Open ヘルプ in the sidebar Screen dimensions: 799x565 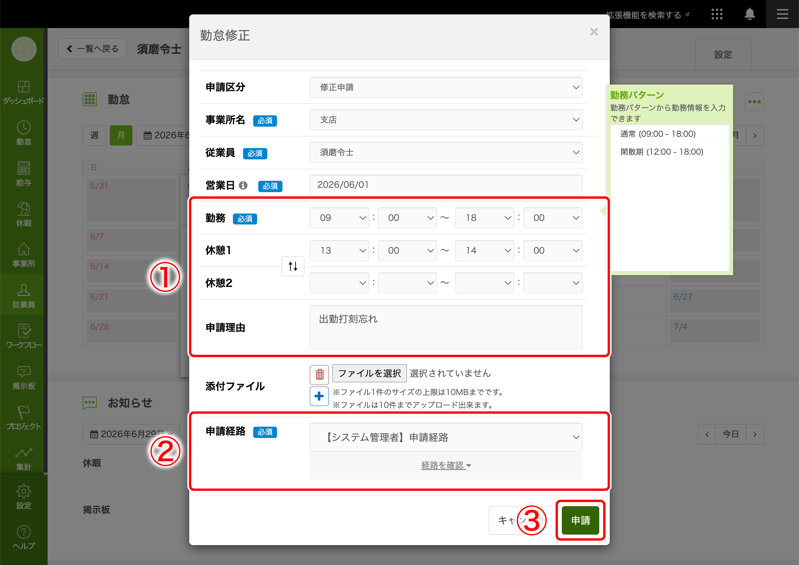(x=24, y=537)
